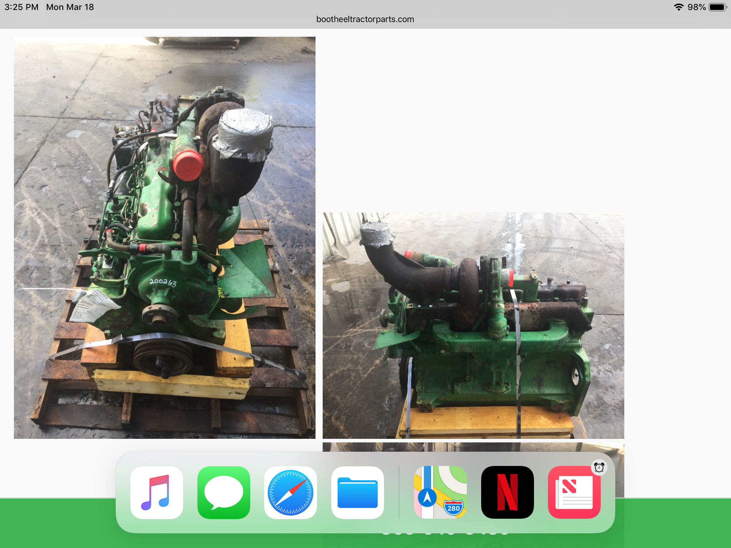Open the side-view green engine photo
731x548 pixels.
473,325
